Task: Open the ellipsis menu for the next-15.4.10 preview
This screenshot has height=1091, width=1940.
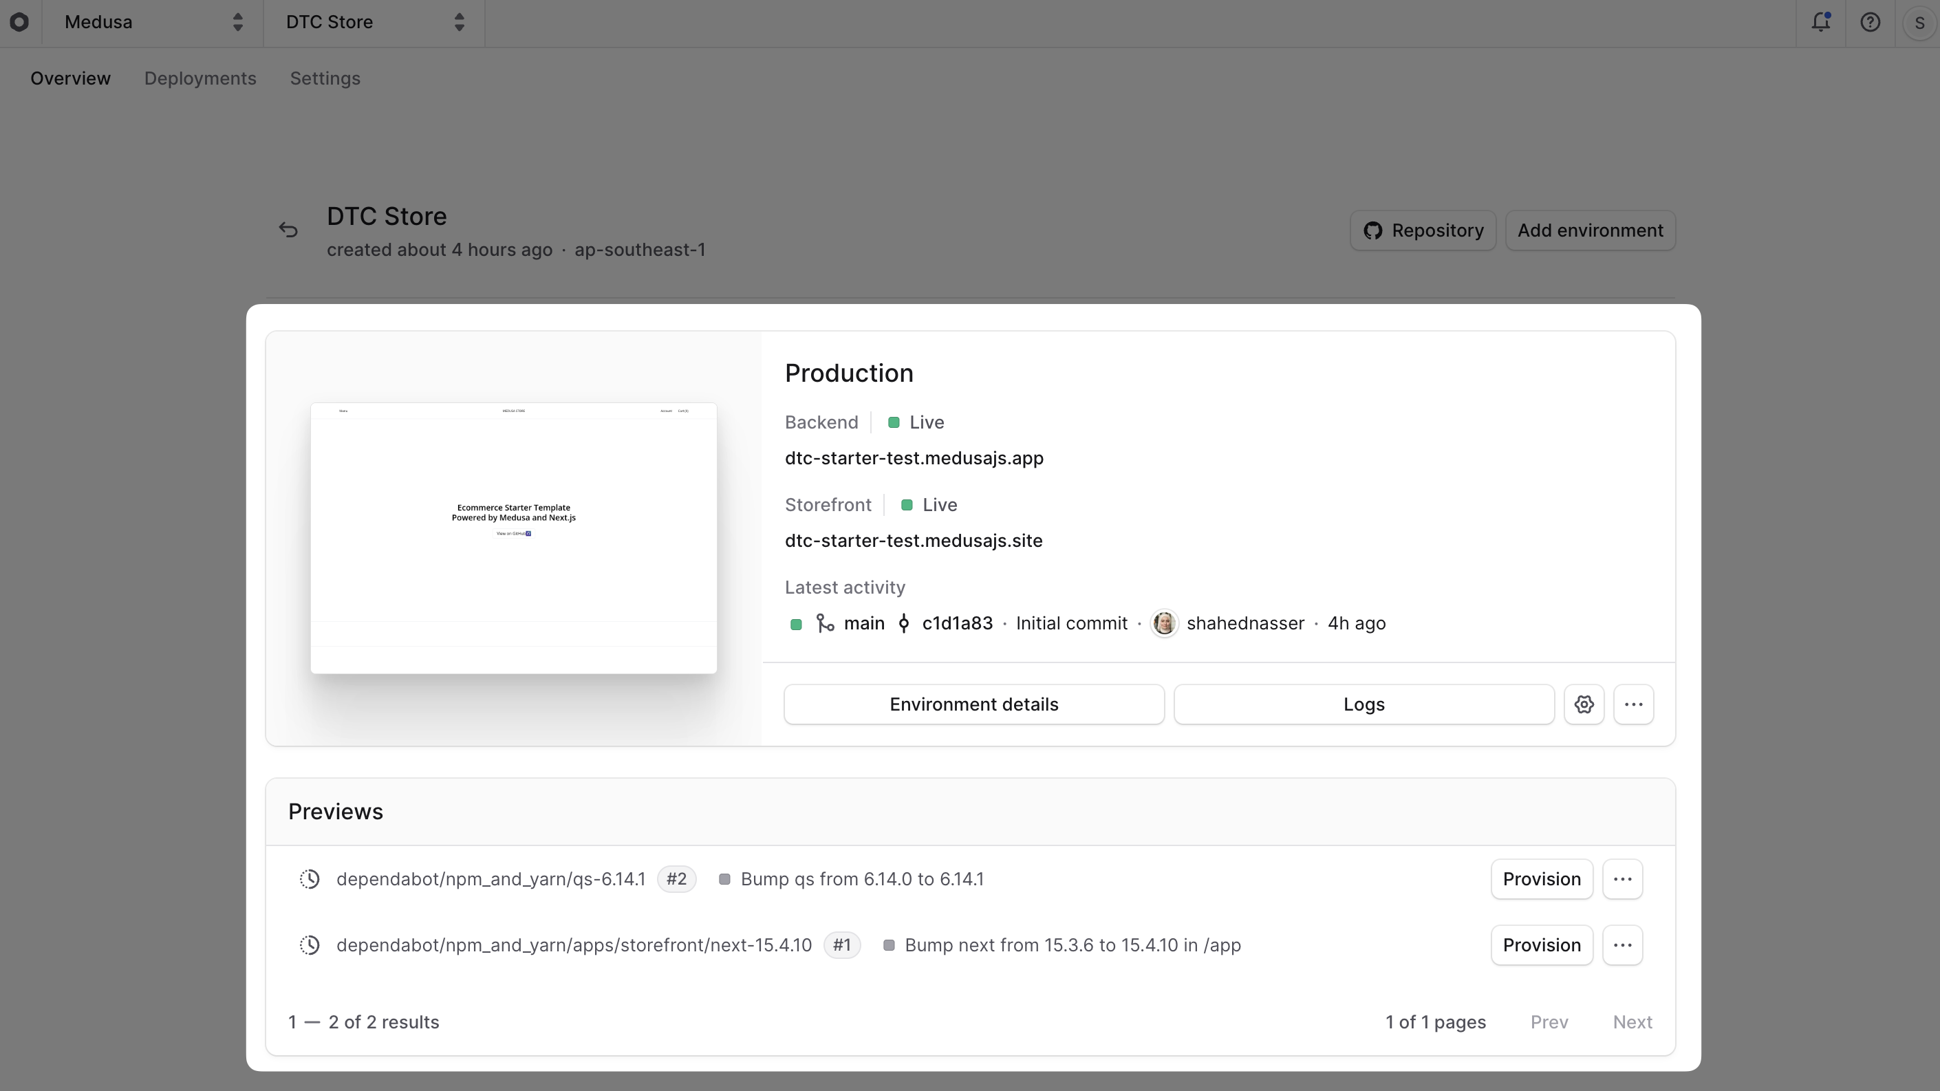Action: click(x=1623, y=945)
